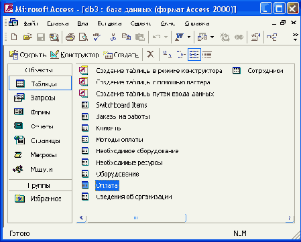Screen dimensions: 301x242
Task: Toggle the List view button
Action: click(x=194, y=54)
